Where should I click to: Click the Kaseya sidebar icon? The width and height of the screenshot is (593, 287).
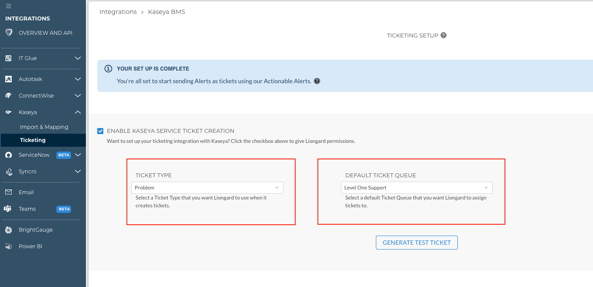pyautogui.click(x=9, y=112)
